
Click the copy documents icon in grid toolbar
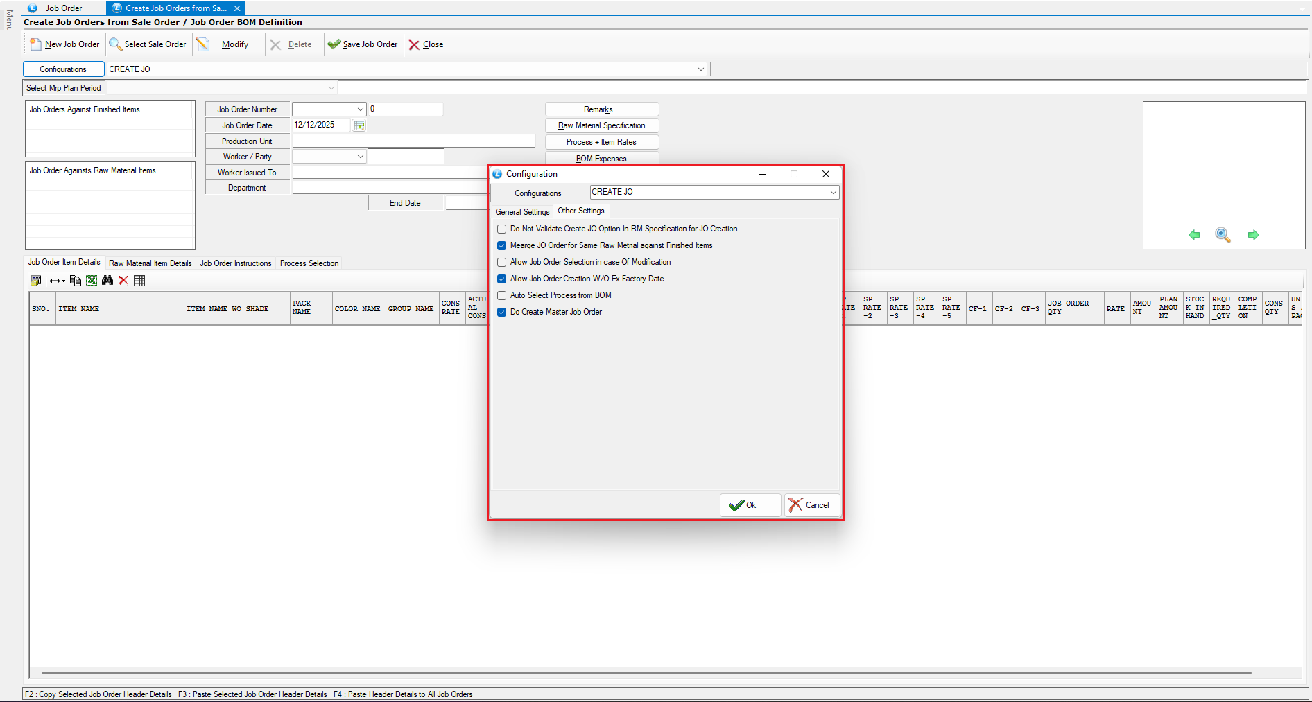point(76,281)
